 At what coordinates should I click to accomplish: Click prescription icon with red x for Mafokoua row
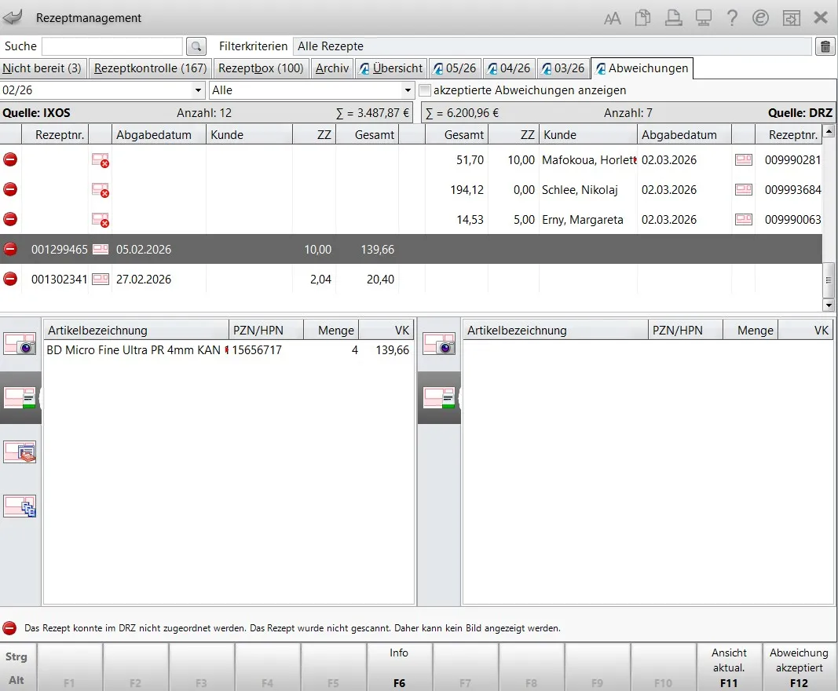101,159
